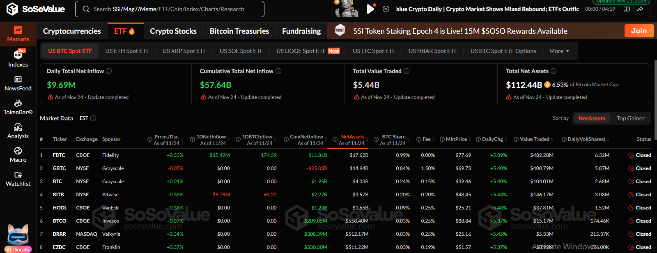Viewport: 657px width, 253px height.
Task: Show info for Cumulative Total Net Inflow
Action: tap(278, 71)
